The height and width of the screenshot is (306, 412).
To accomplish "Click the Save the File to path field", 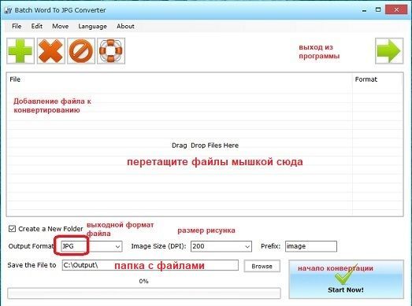I will [x=150, y=265].
